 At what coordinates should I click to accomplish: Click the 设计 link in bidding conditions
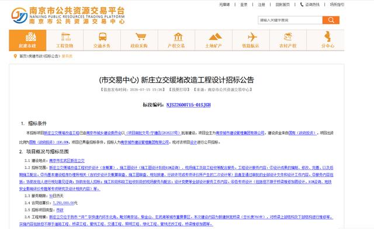click(x=193, y=142)
